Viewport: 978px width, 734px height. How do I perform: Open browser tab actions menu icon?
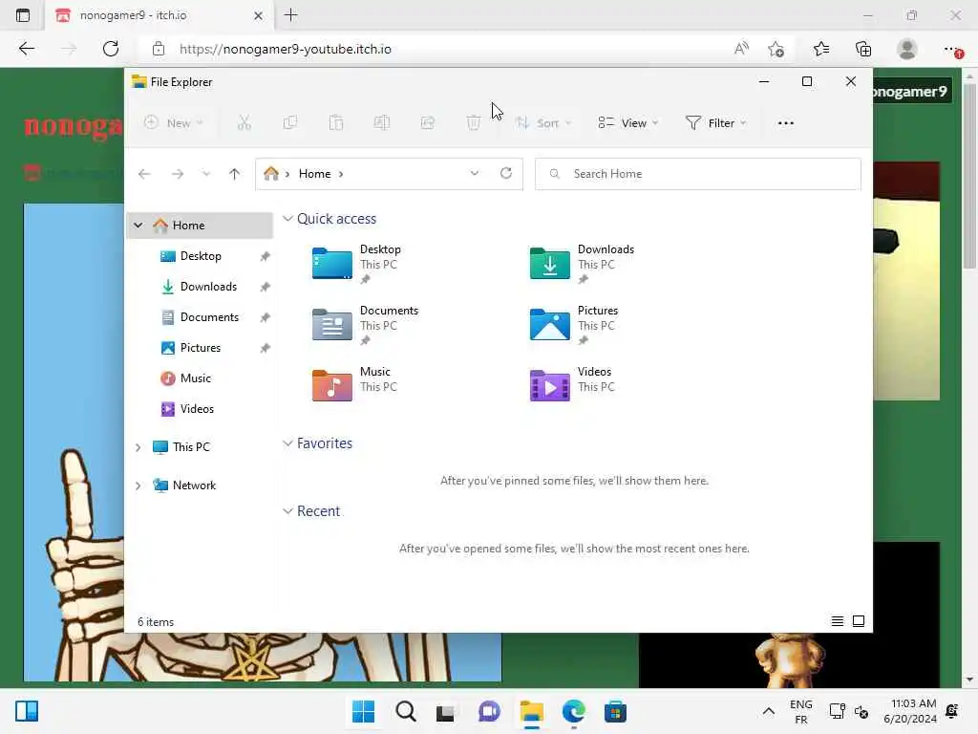pos(23,15)
